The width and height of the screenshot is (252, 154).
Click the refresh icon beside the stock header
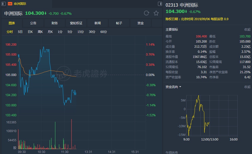(146, 13)
